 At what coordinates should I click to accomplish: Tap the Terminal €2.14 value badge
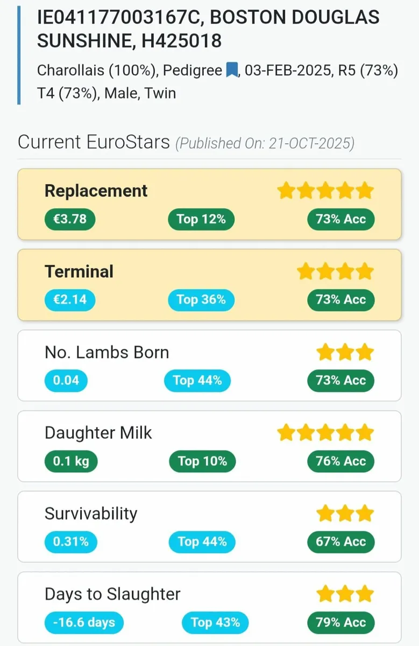click(x=69, y=300)
